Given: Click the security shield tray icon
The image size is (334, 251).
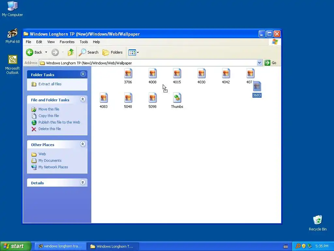Looking at the screenshot, I should pos(304,246).
